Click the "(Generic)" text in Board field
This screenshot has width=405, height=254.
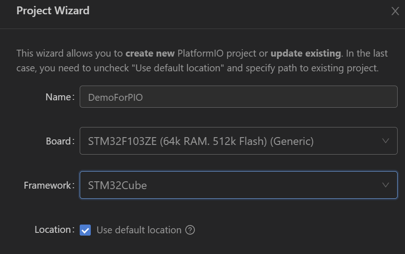292,141
